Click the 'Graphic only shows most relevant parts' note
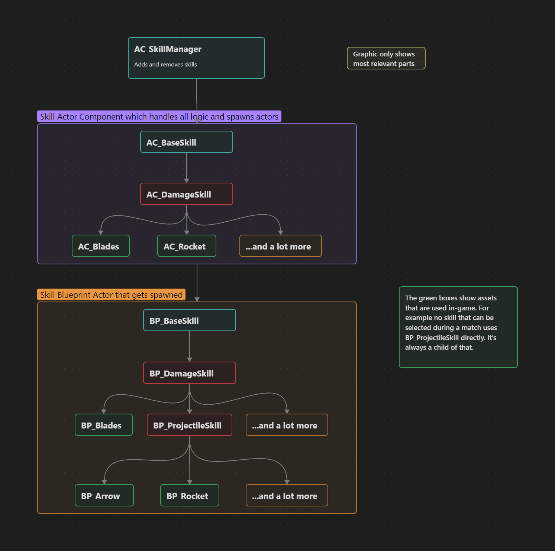 pos(386,58)
